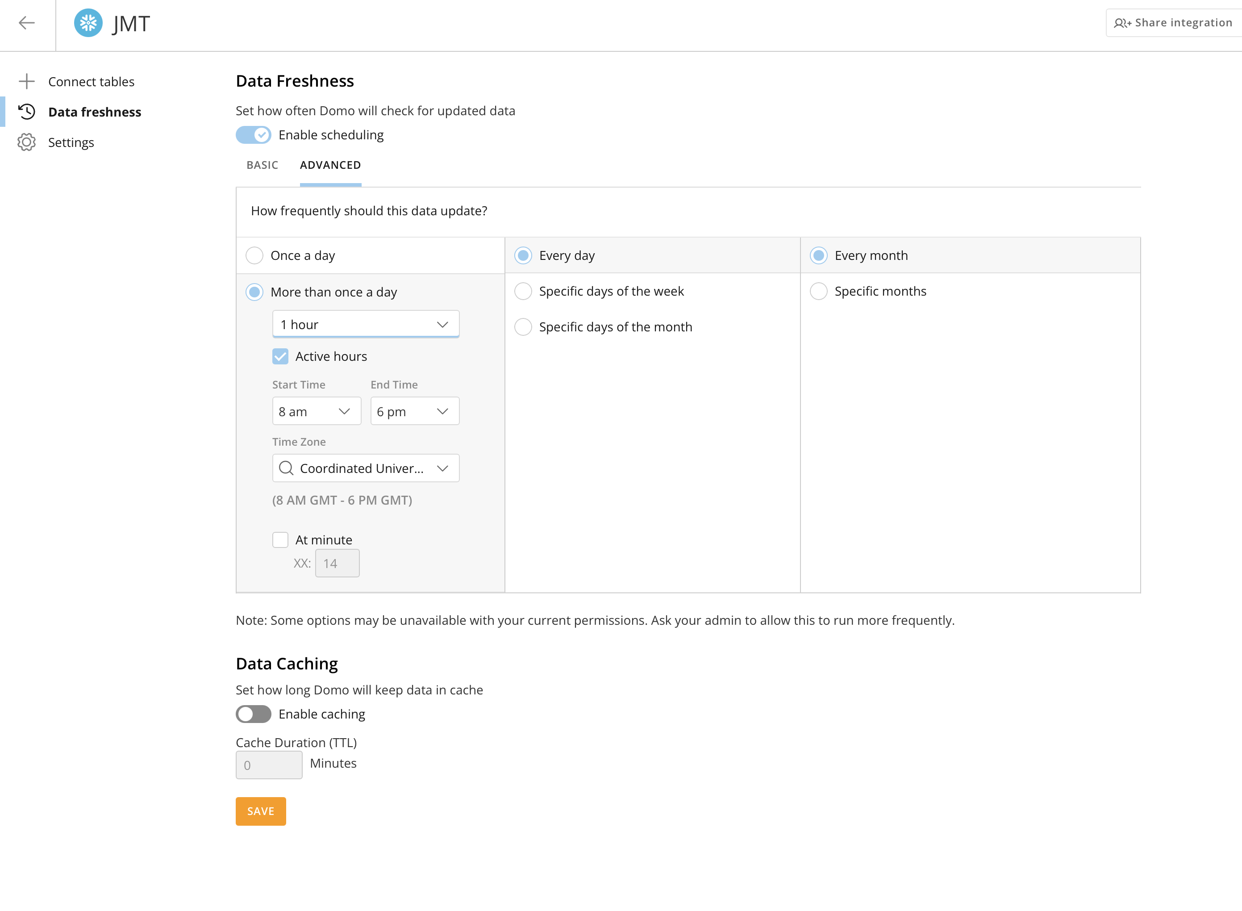This screenshot has height=911, width=1242.
Task: Click the JMT snowflake logo
Action: (89, 23)
